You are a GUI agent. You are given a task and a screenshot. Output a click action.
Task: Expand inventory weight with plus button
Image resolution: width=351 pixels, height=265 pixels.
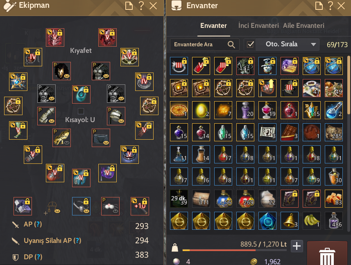click(297, 246)
